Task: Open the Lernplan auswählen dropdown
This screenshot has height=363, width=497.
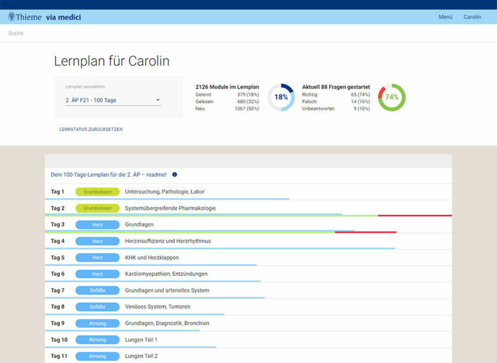Action: 113,100
